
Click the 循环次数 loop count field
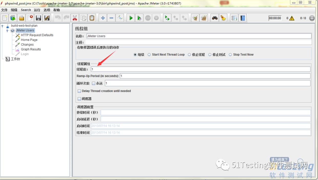(208, 83)
